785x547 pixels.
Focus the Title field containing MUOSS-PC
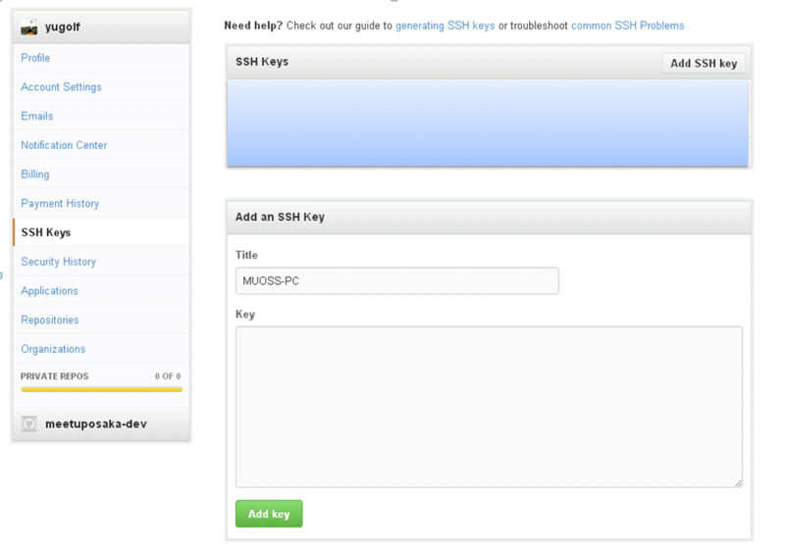point(397,281)
